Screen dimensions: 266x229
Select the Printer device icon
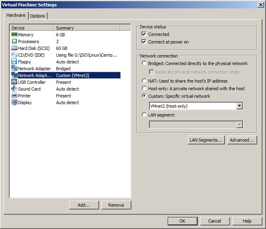(14, 96)
